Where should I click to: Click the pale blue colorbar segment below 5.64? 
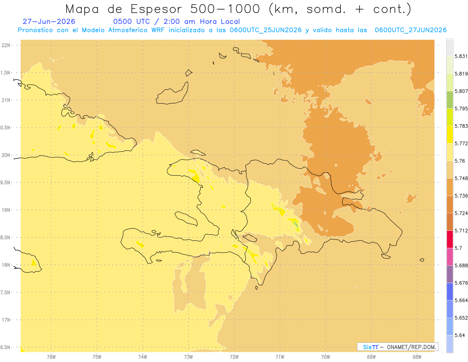click(x=450, y=344)
